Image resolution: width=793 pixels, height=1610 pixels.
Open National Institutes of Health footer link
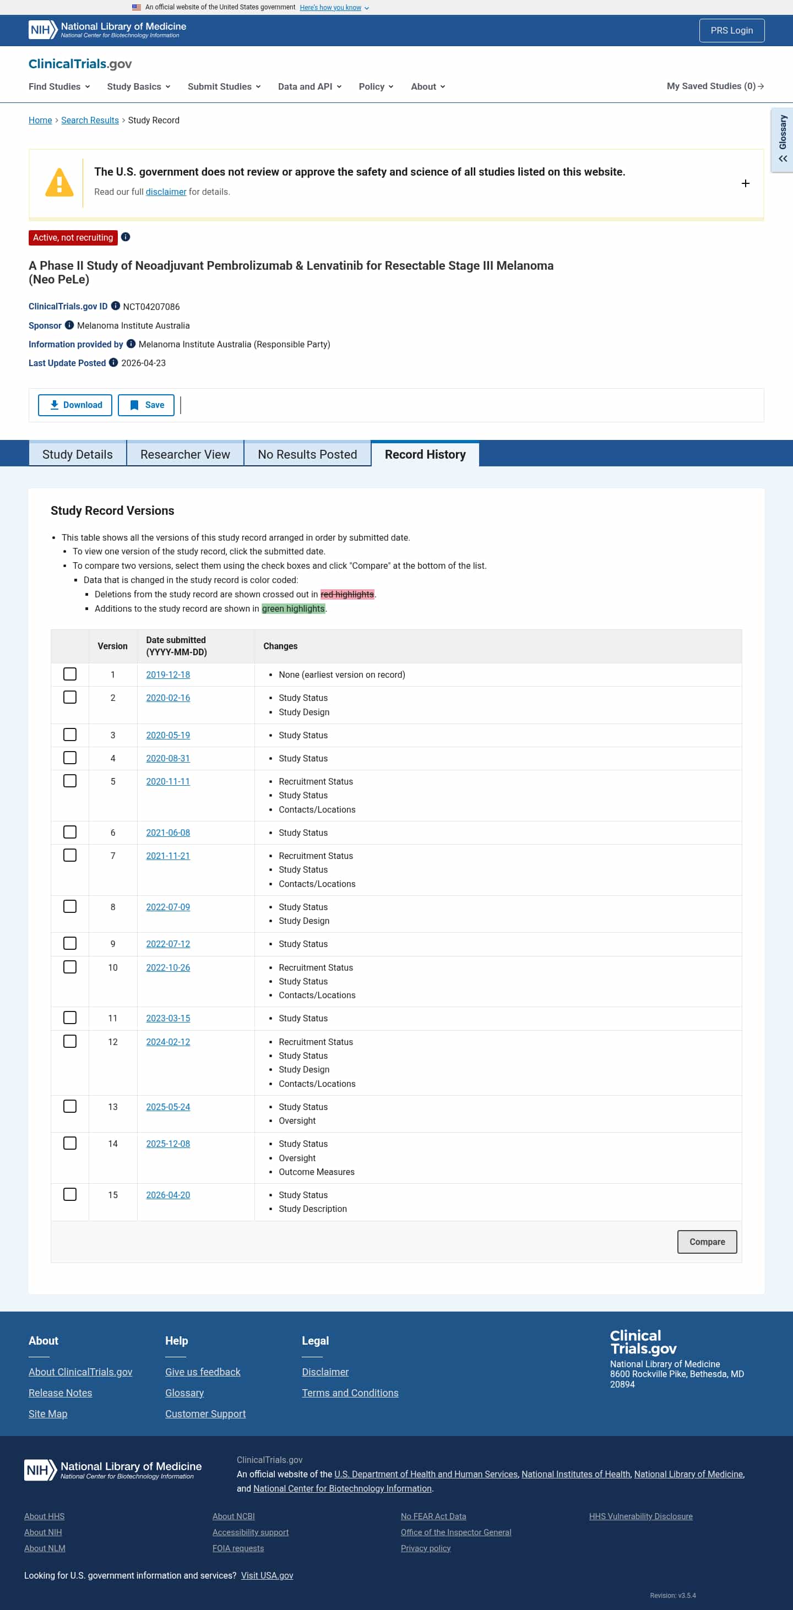[x=575, y=1474]
